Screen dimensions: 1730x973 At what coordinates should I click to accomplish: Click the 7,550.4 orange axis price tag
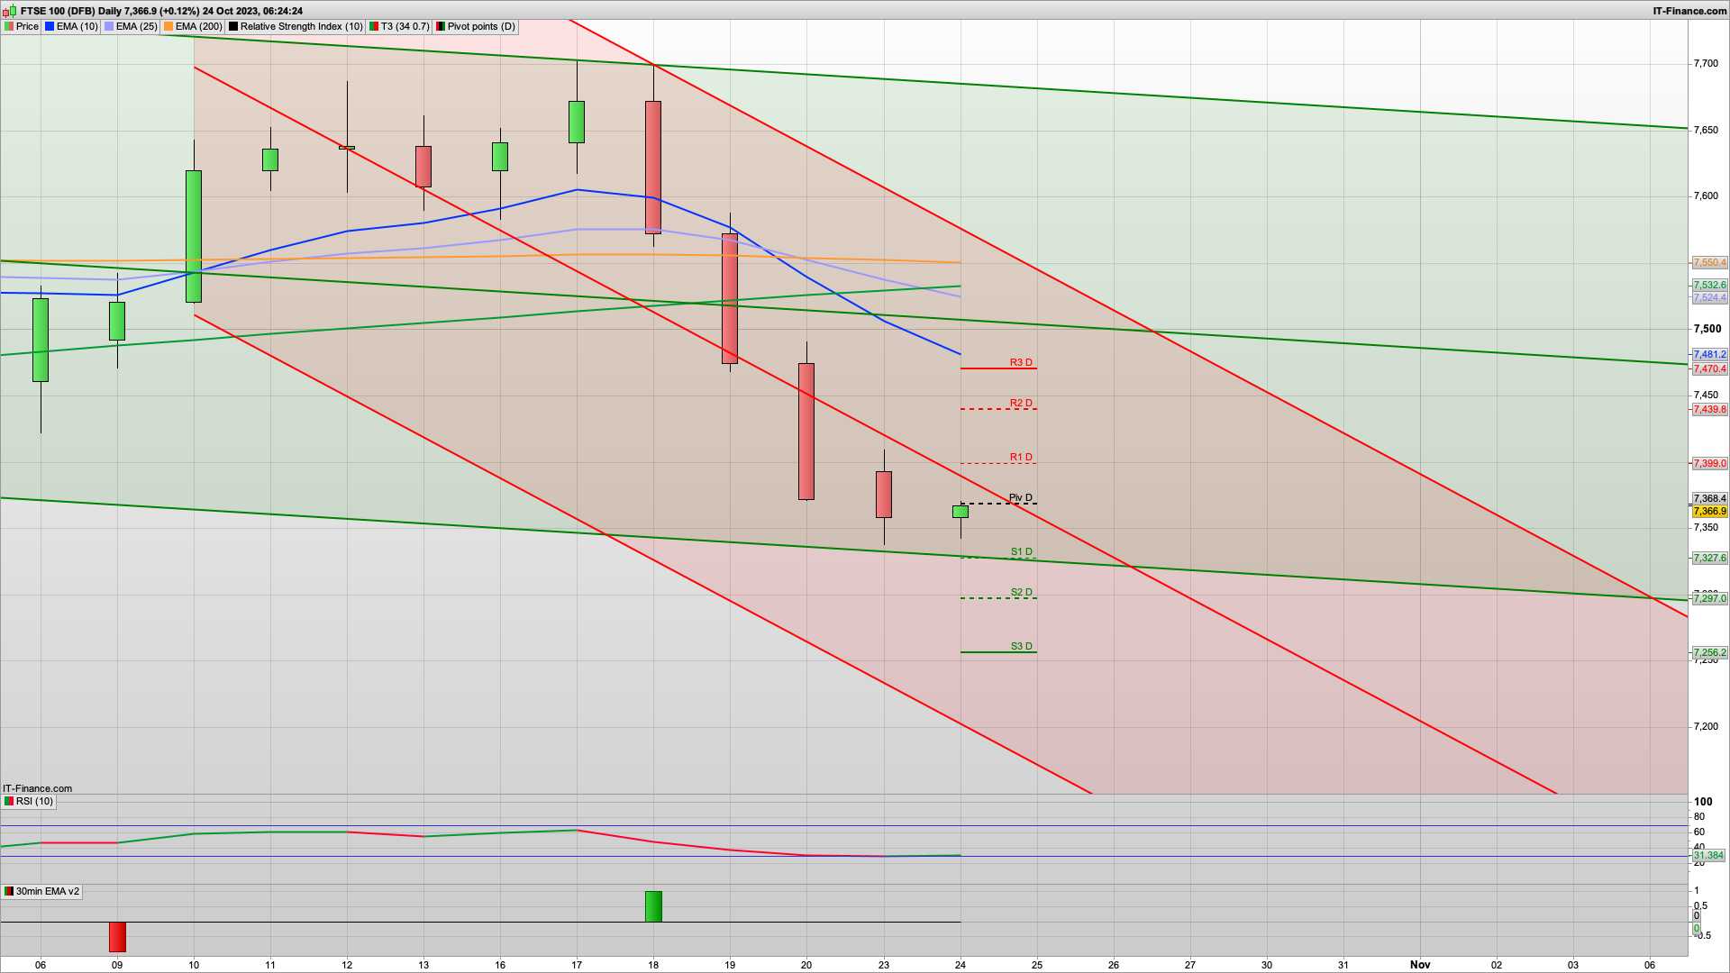tap(1709, 262)
